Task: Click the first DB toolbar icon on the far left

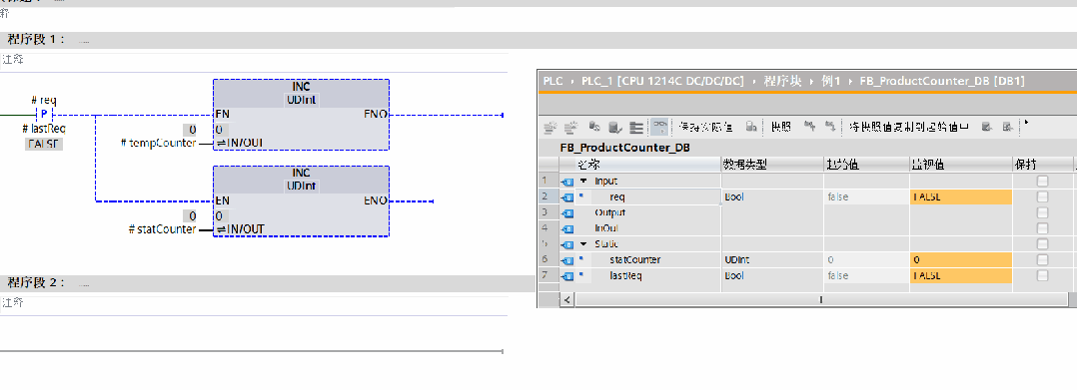Action: (x=549, y=127)
